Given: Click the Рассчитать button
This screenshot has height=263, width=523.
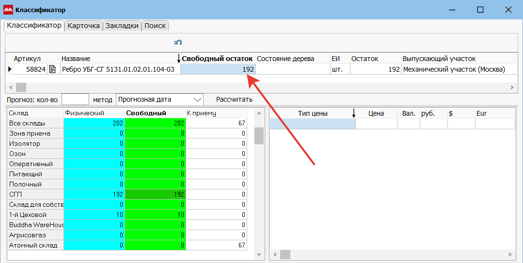Looking at the screenshot, I should click(234, 99).
